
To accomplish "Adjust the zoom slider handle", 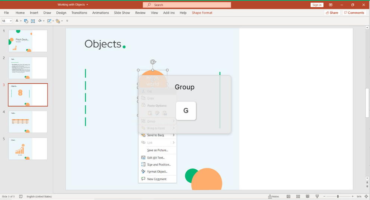I will [x=338, y=197].
